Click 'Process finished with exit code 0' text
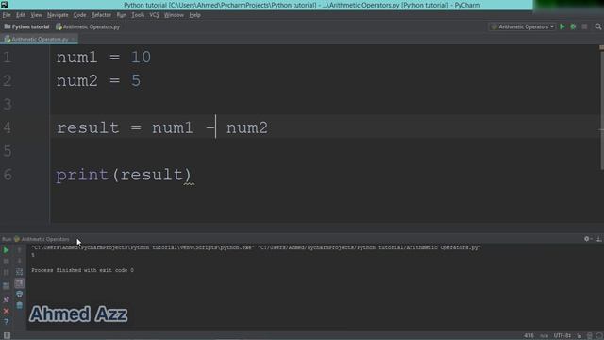The height and width of the screenshot is (340, 604). coord(82,270)
